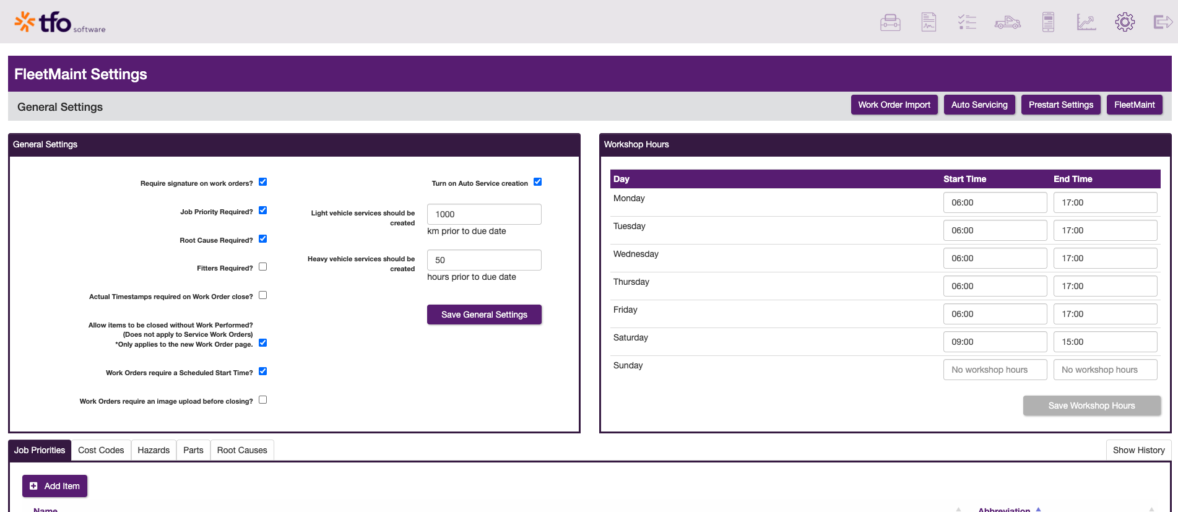Click Tuesday end time field
The height and width of the screenshot is (512, 1178).
pyautogui.click(x=1106, y=230)
